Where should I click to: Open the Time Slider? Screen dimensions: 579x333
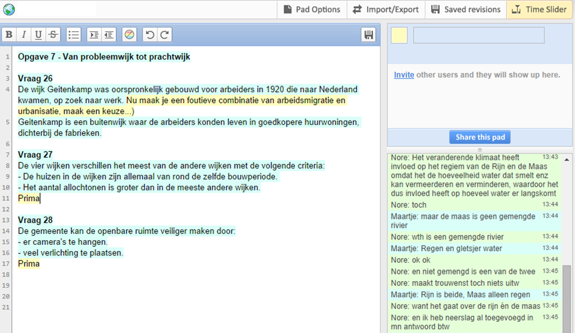[x=539, y=9]
